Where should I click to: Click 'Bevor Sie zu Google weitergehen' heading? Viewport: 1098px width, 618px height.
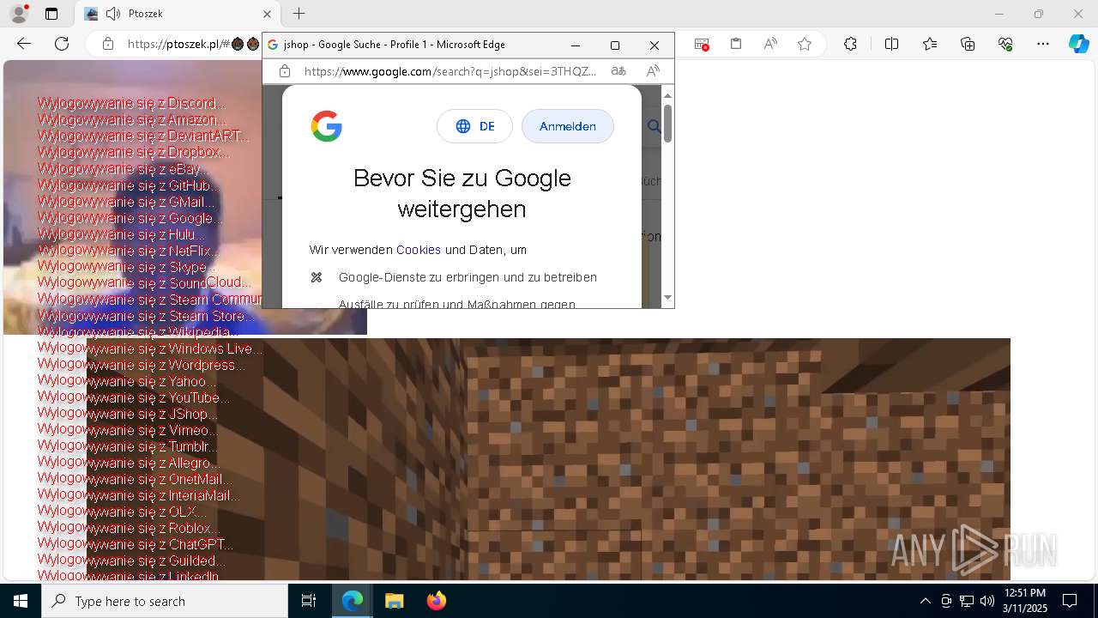pos(462,193)
